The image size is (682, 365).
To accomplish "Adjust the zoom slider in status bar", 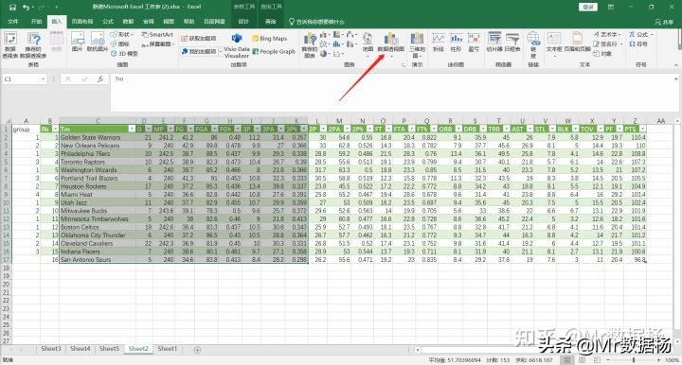I will [634, 360].
